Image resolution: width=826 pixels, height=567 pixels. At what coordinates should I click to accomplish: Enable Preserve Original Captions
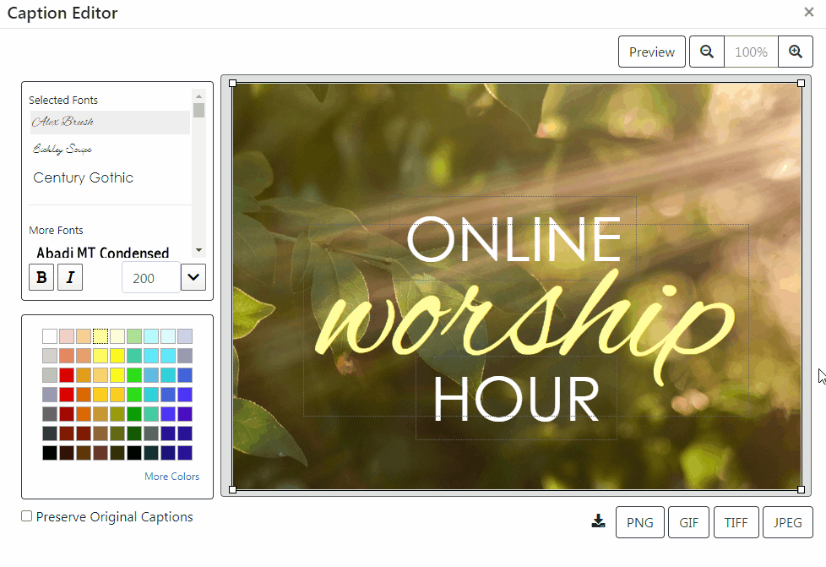26,515
